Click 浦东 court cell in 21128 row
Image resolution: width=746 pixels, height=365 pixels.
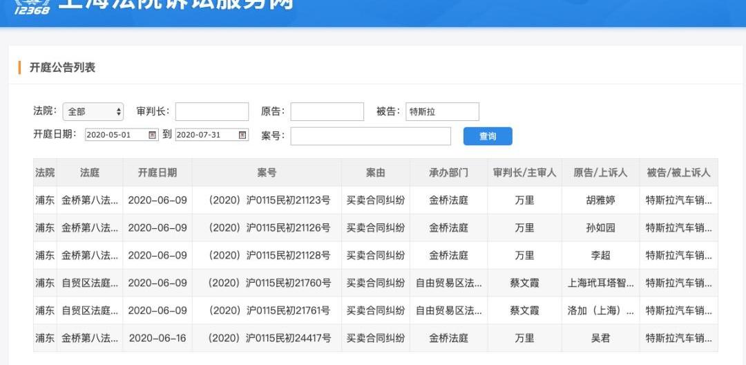coord(45,256)
